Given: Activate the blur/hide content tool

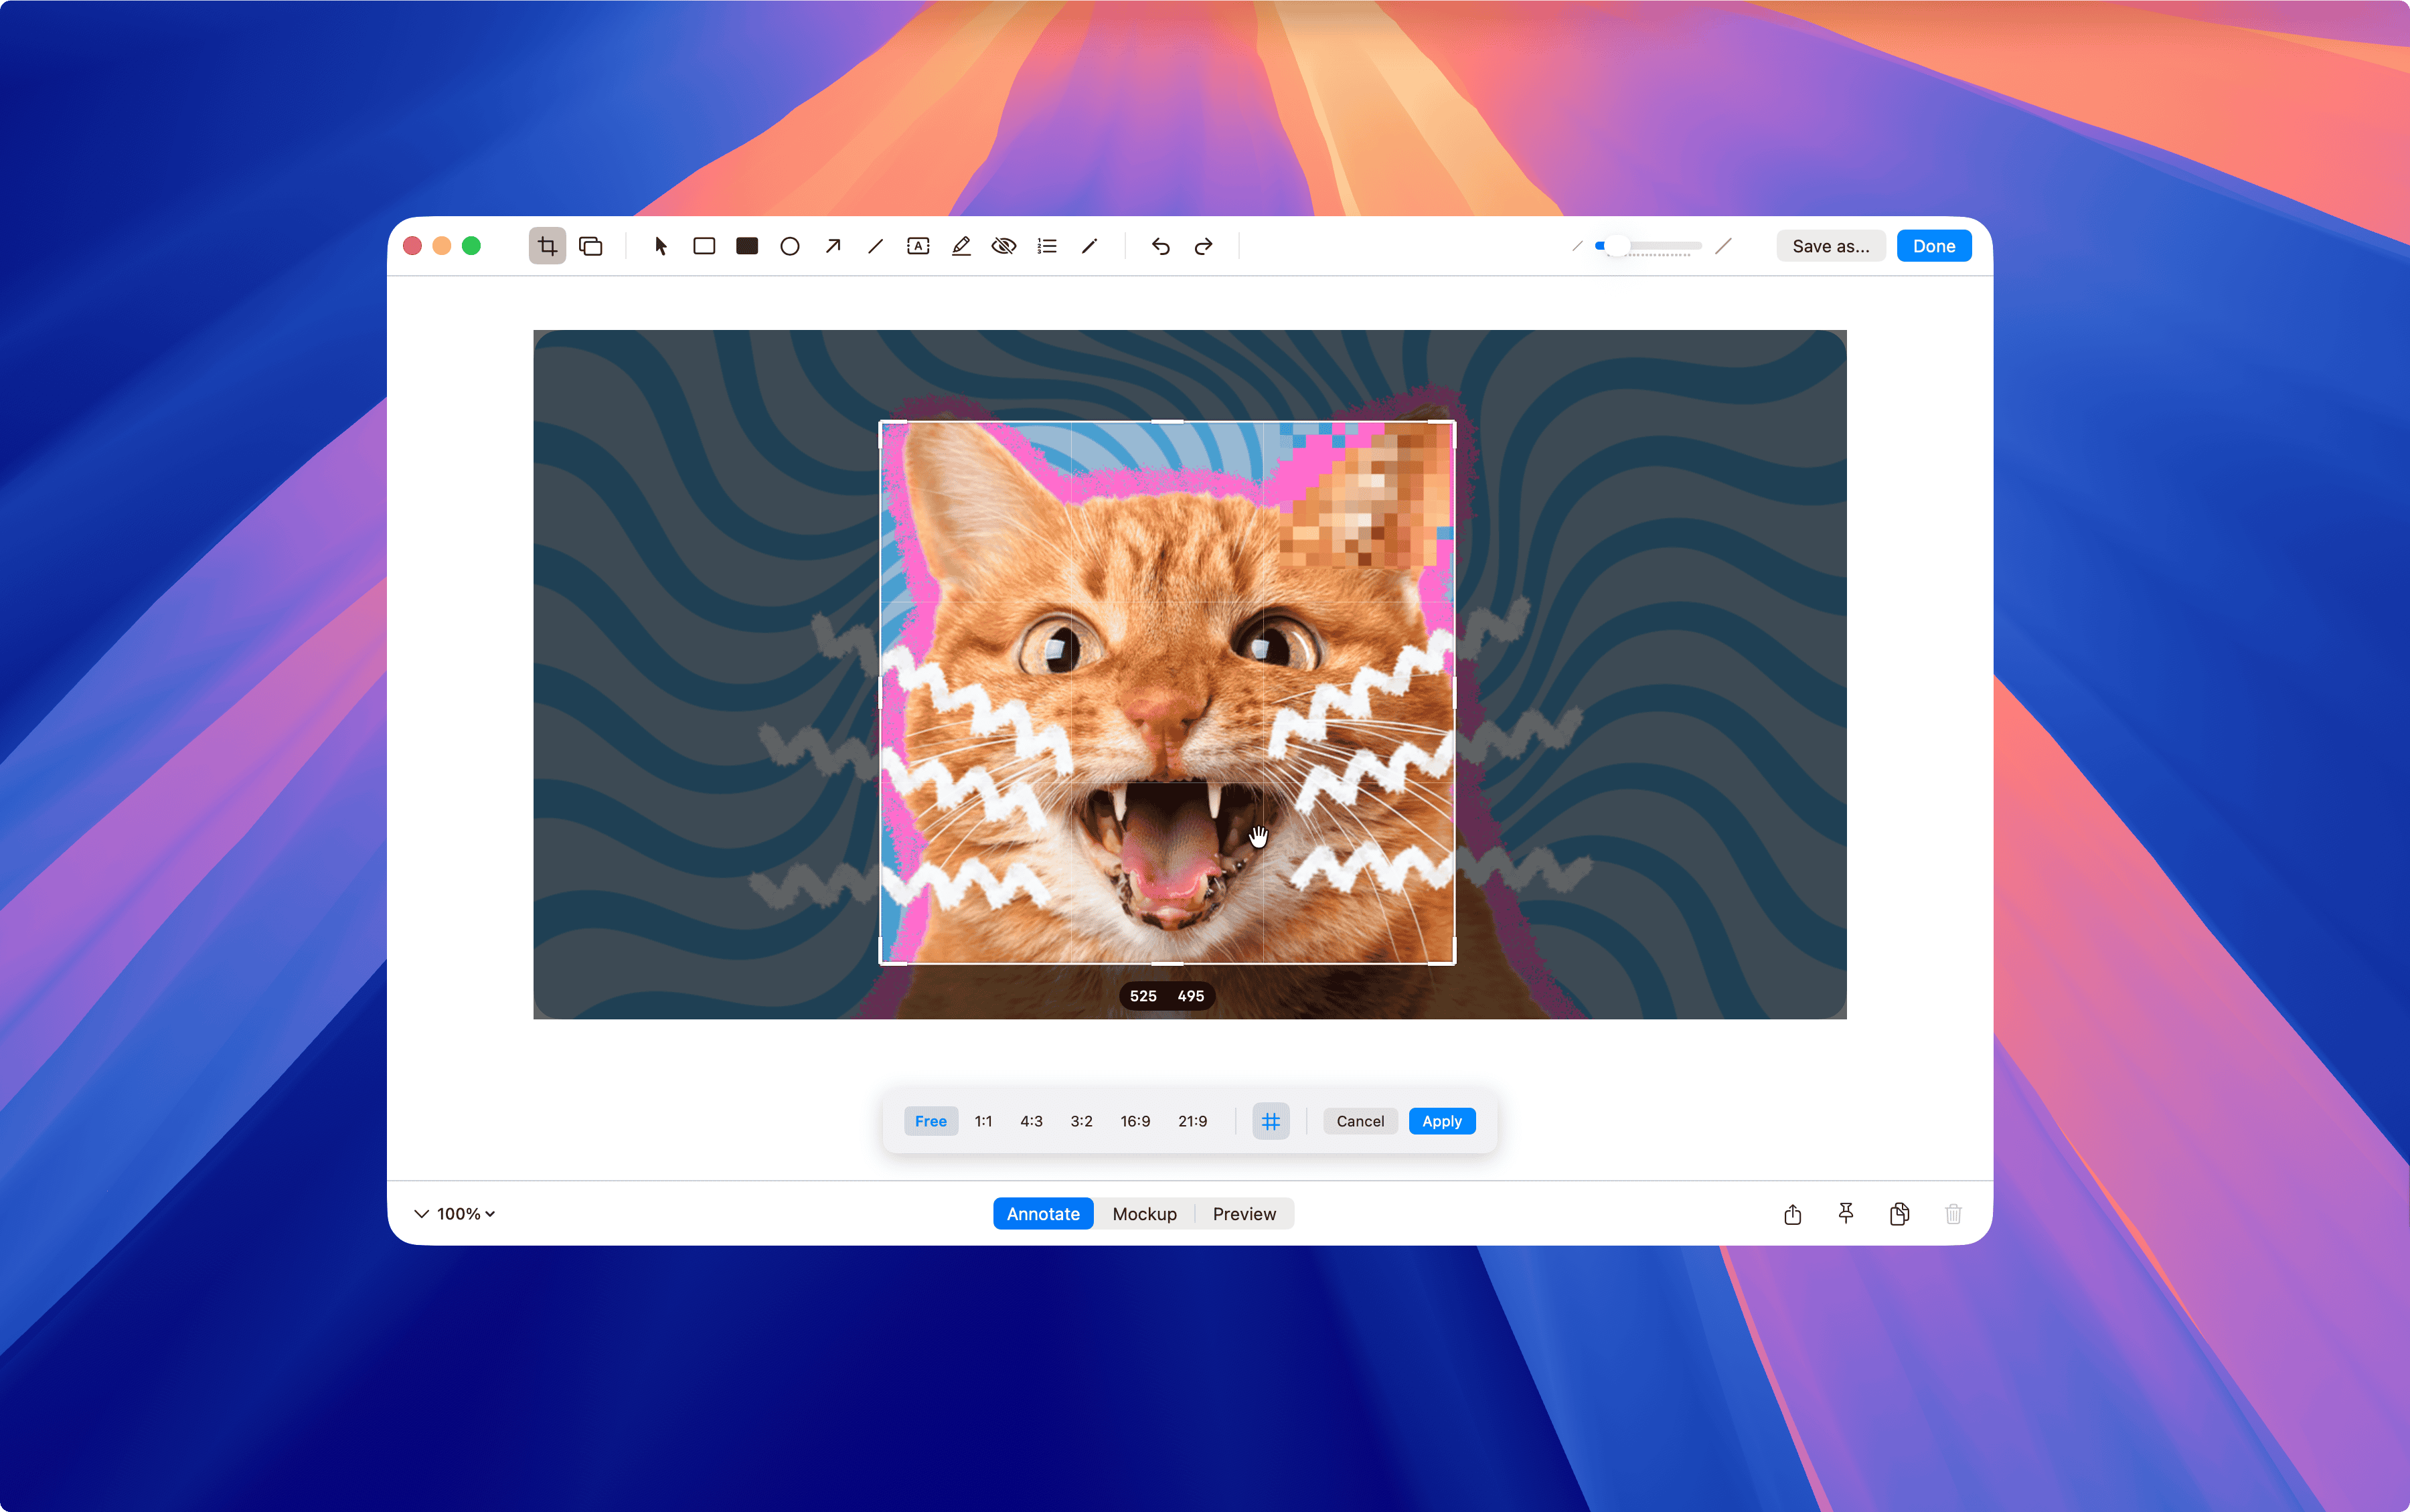Looking at the screenshot, I should pos(1004,246).
